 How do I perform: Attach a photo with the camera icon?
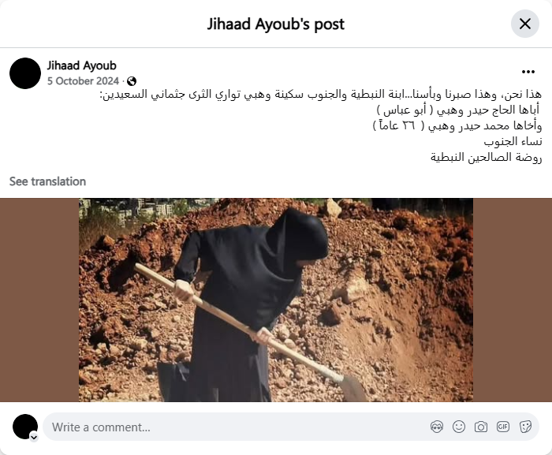[x=480, y=427]
